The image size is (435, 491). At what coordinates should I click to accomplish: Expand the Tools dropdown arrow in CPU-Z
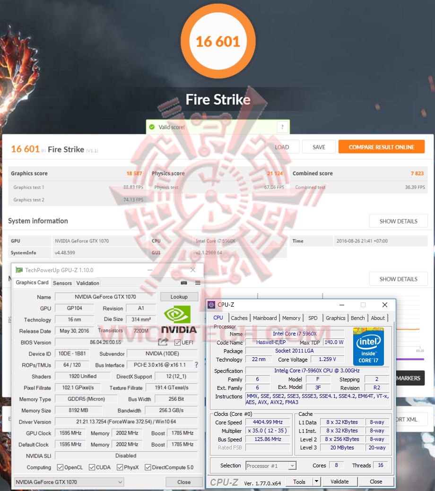coord(316,481)
